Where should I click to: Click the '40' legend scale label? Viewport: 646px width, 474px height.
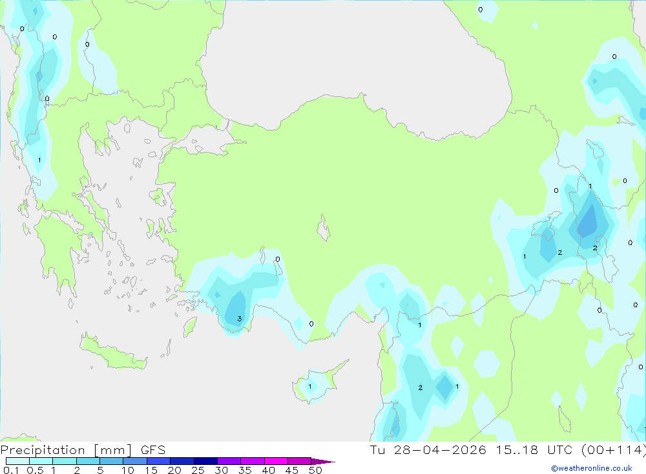268,470
